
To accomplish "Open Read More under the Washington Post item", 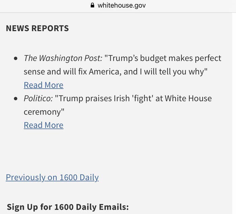I will 43,85.
